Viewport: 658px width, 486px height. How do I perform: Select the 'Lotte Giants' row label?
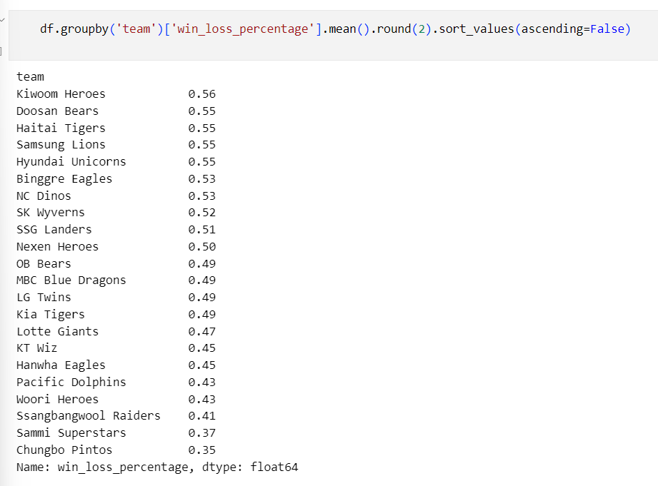tap(57, 331)
